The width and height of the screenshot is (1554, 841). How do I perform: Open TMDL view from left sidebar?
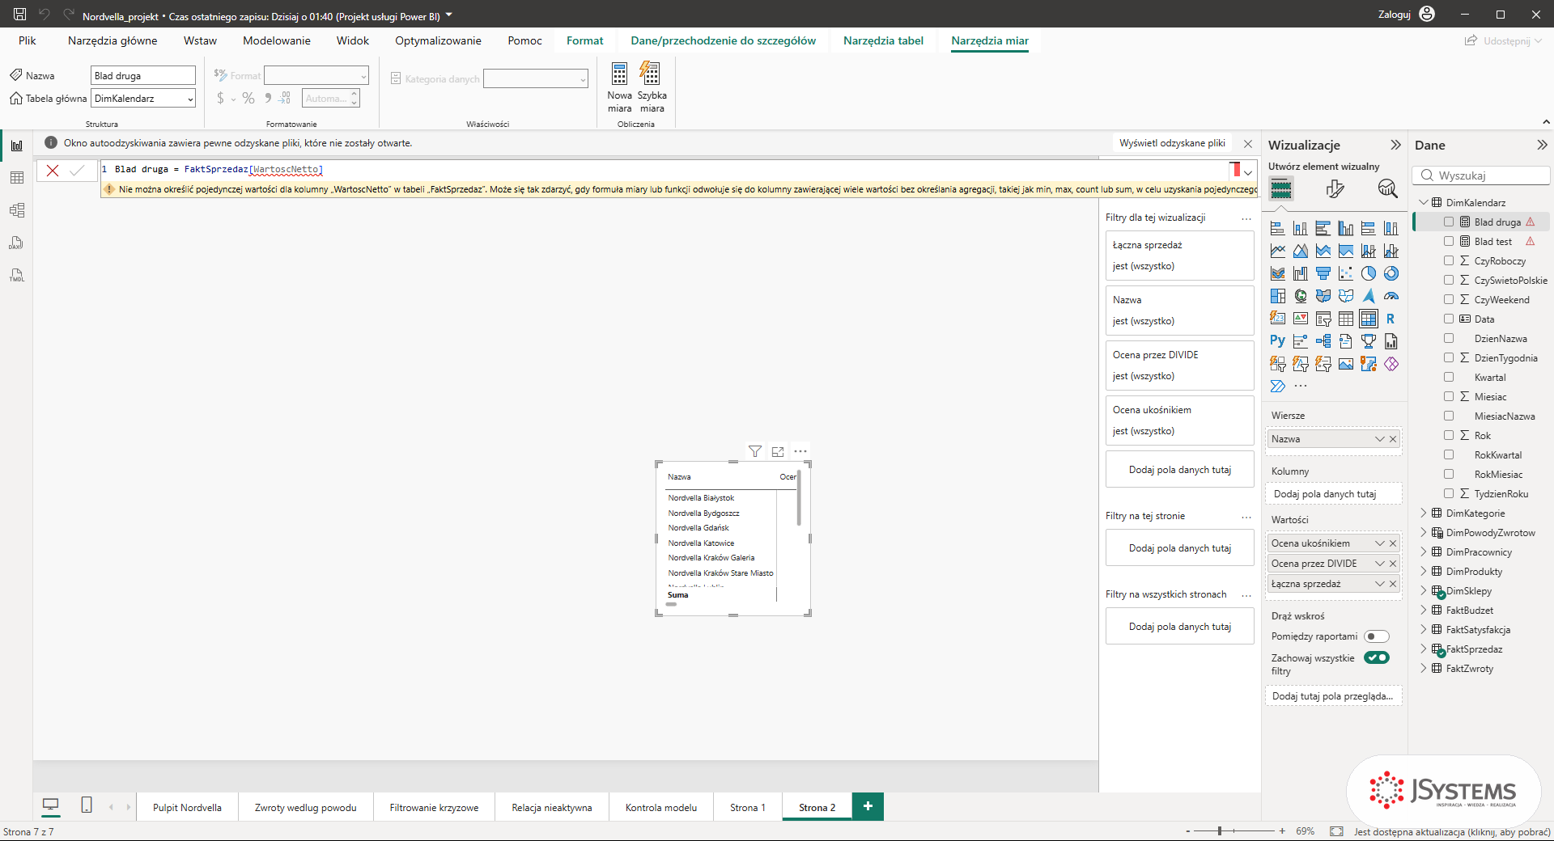click(16, 275)
